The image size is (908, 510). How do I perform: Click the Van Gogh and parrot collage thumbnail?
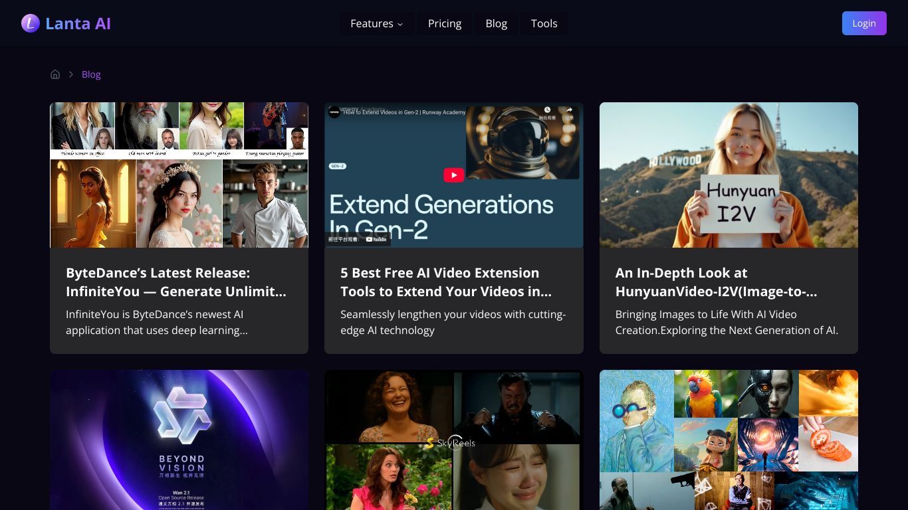(729, 440)
